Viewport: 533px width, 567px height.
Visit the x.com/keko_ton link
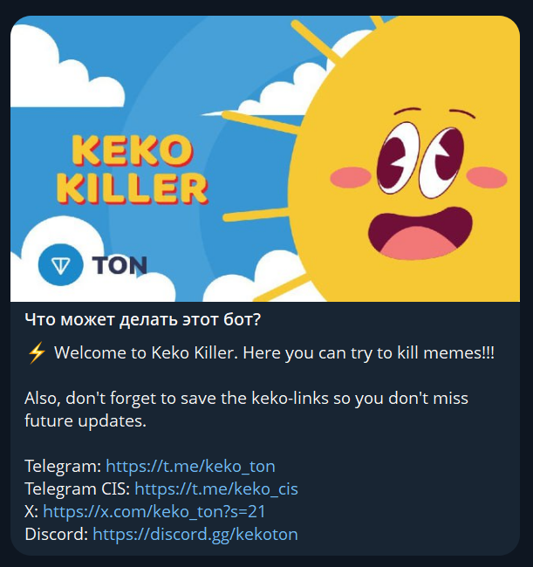(x=154, y=511)
